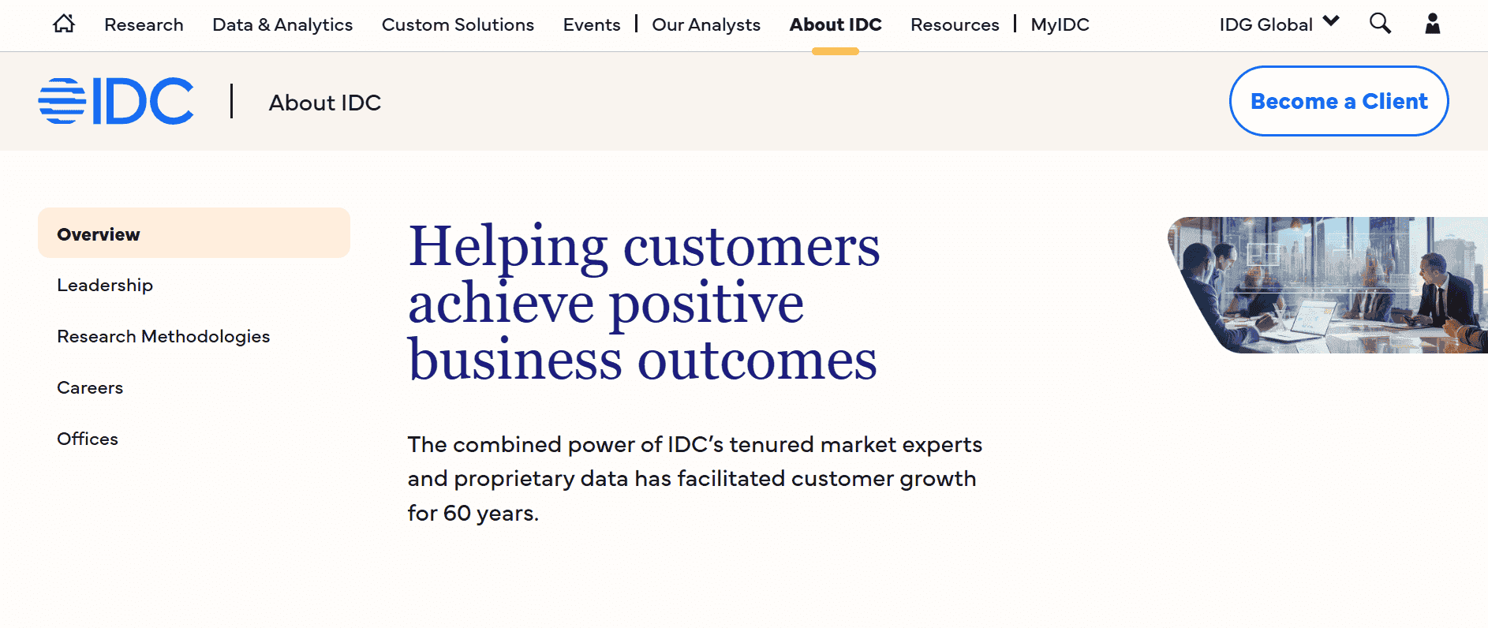Click the IDC logo
Screen dimensions: 1488x628
coord(116,101)
